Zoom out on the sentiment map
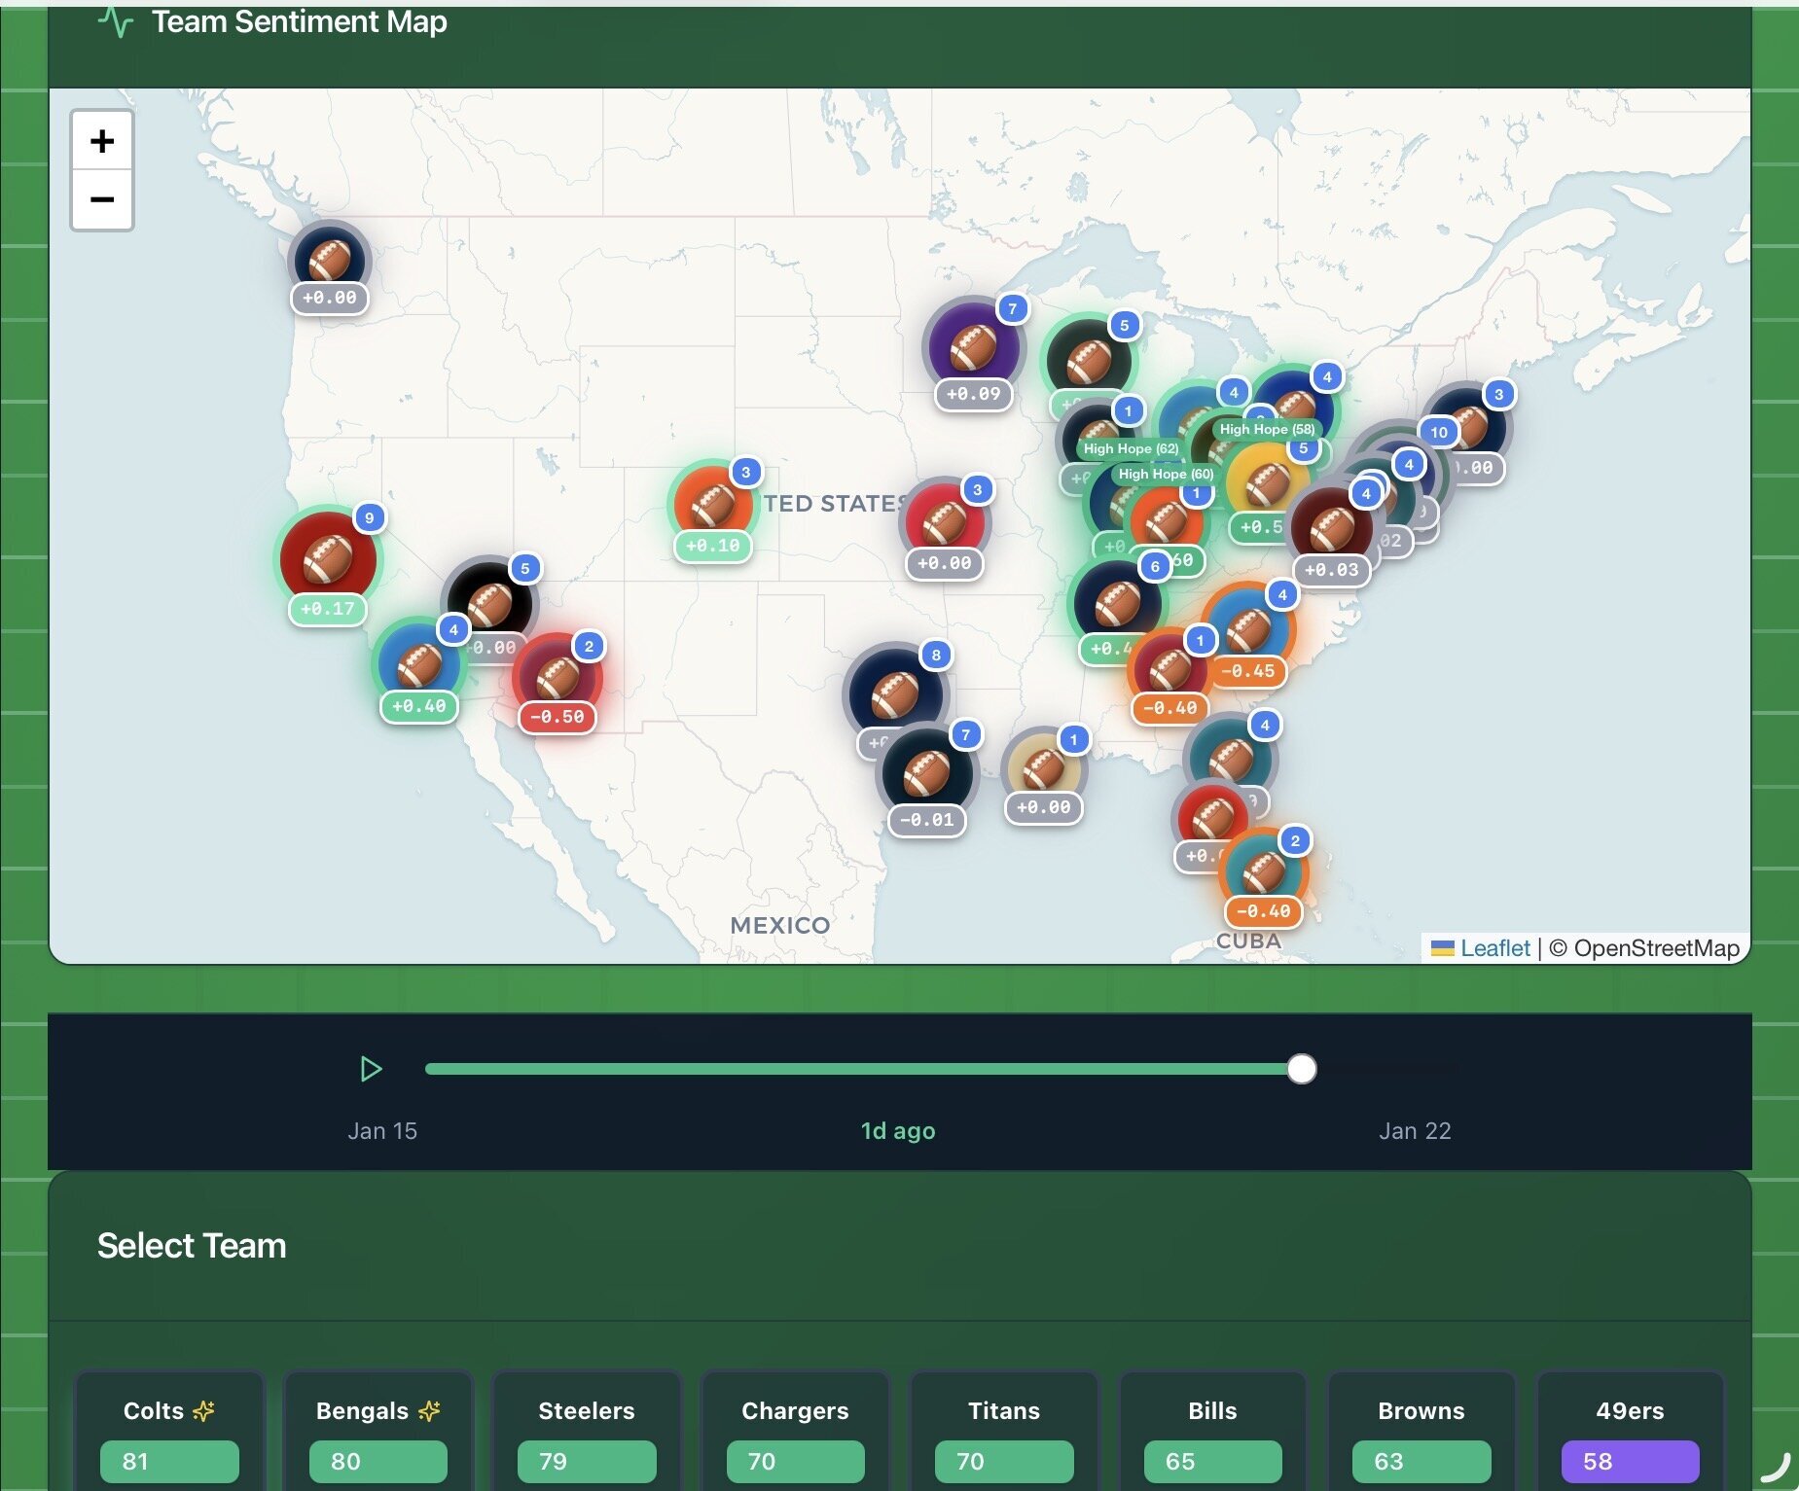The image size is (1799, 1491). [102, 200]
